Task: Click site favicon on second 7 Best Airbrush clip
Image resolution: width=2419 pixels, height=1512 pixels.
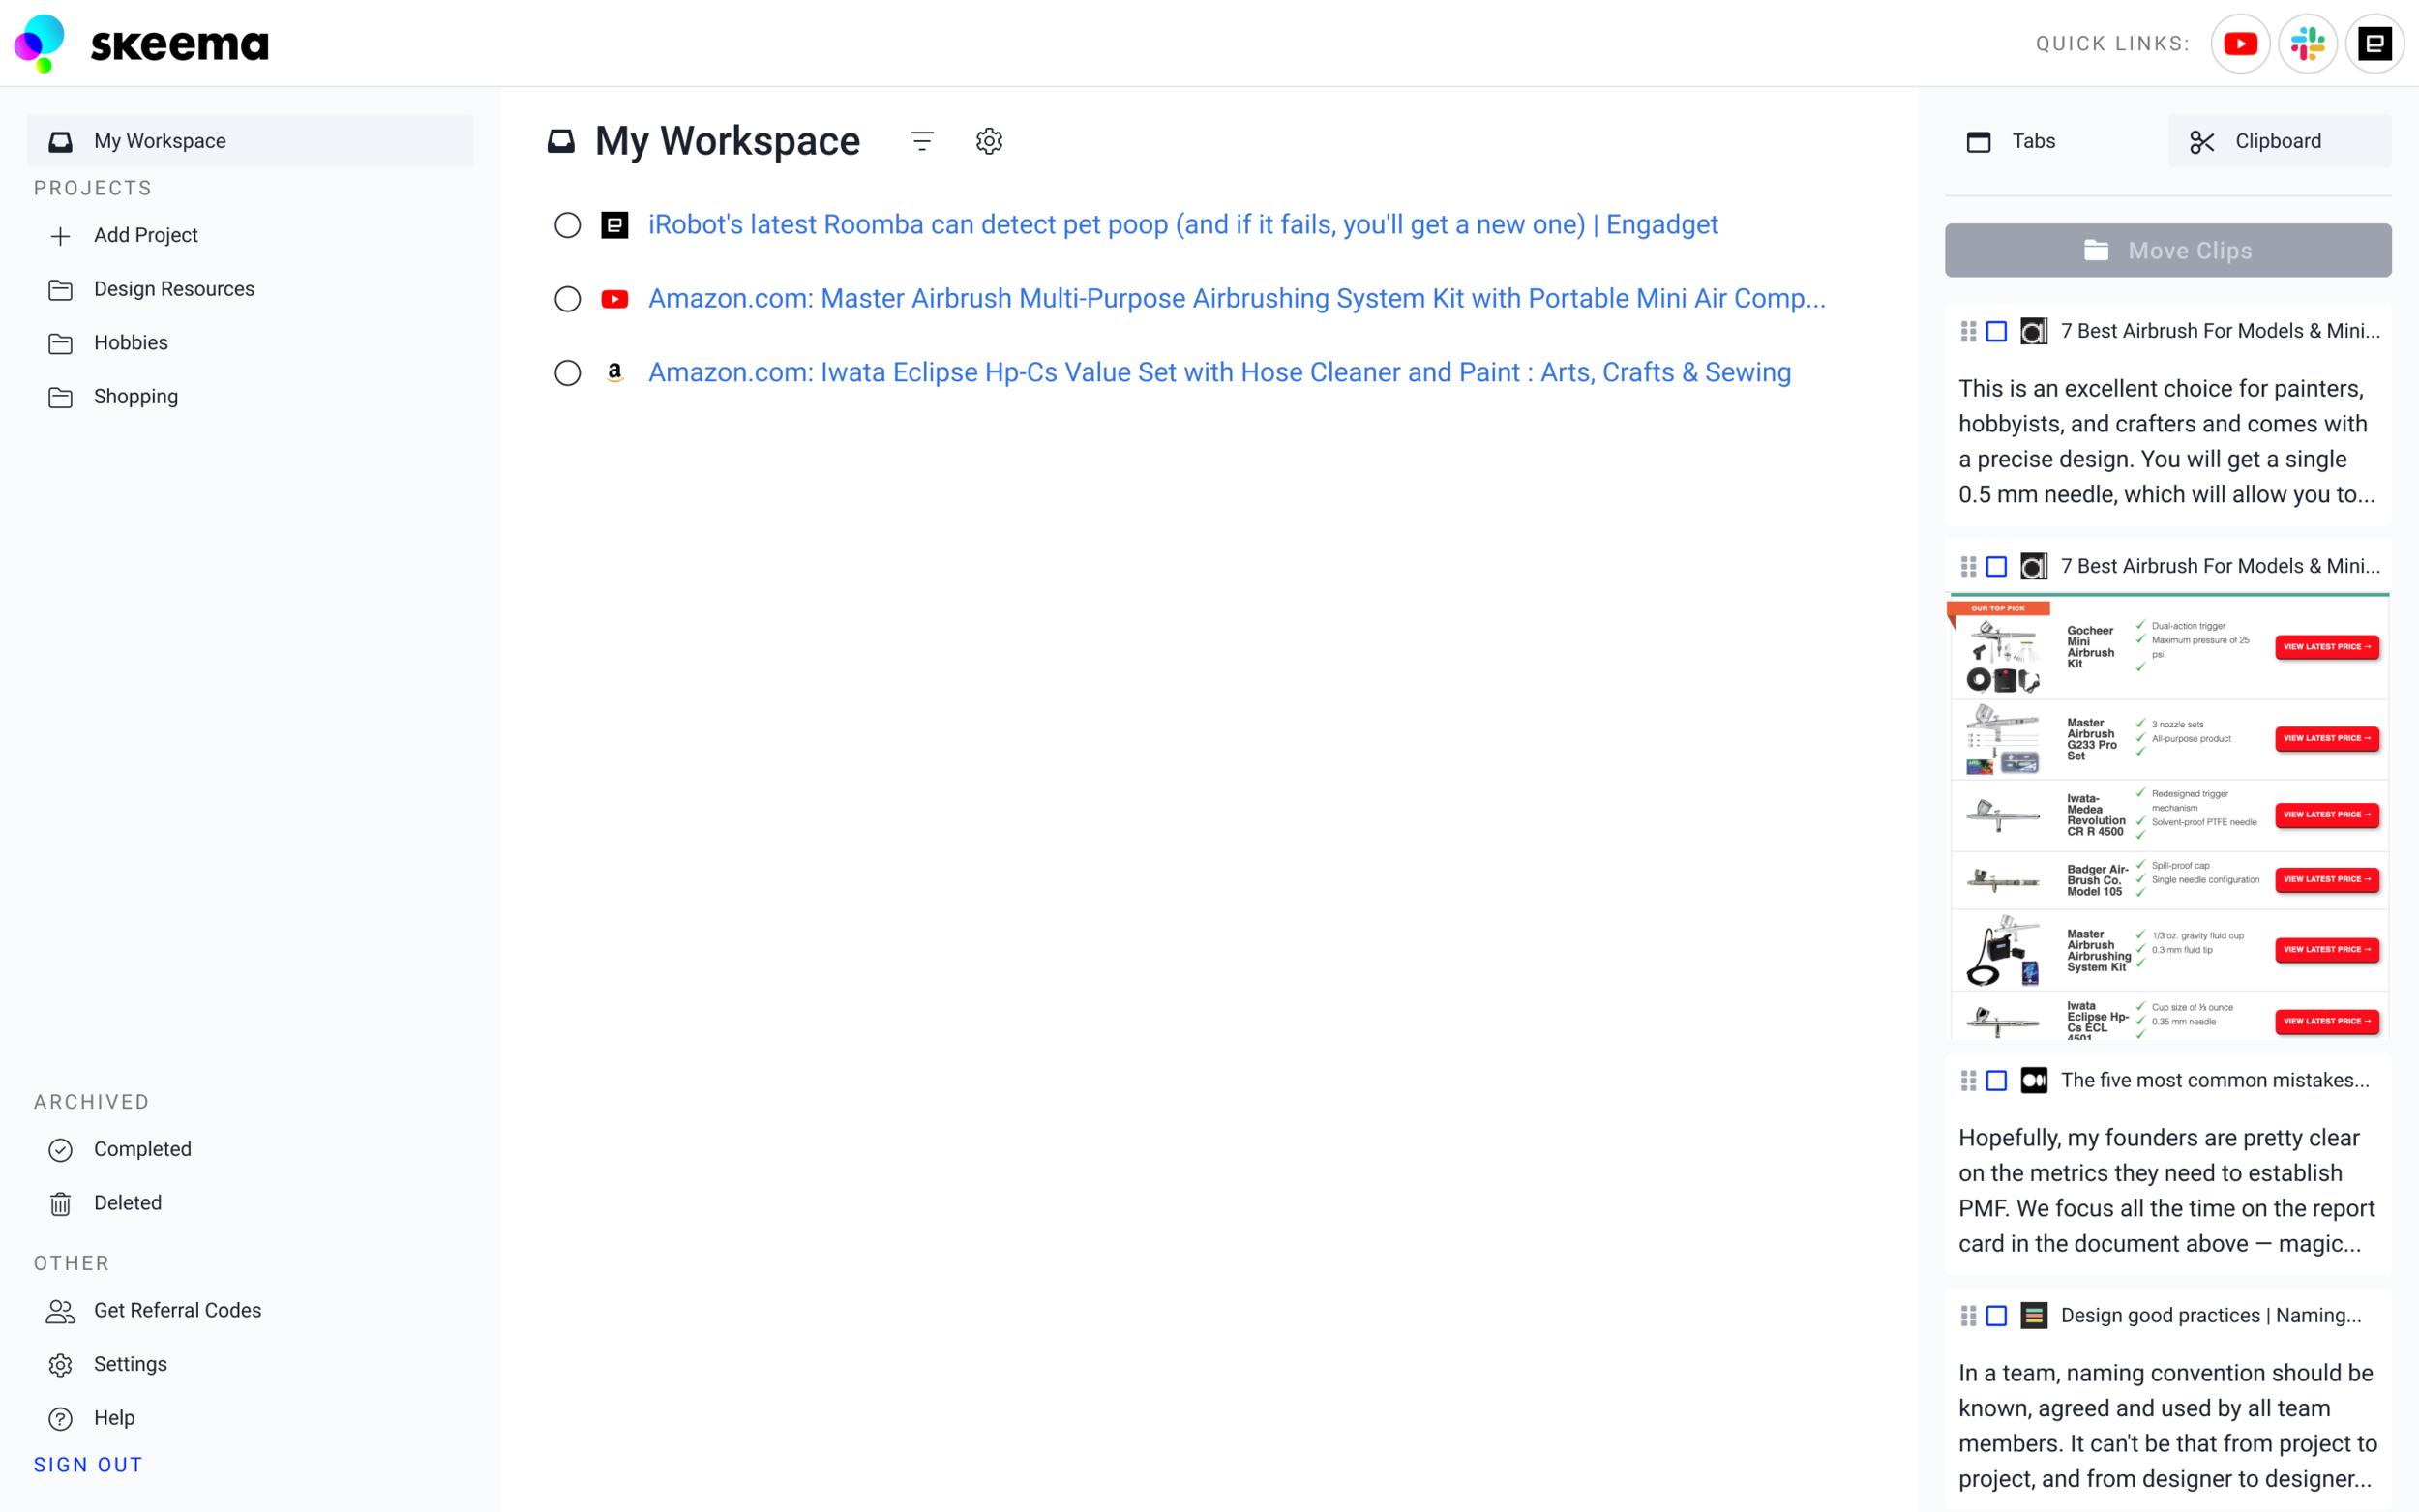Action: (2033, 566)
